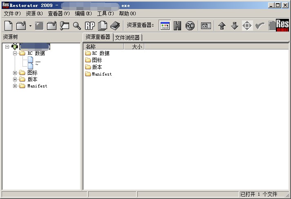Click the 已打开 1 个文件 status bar text
This screenshot has height=199, width=291.
click(x=259, y=195)
